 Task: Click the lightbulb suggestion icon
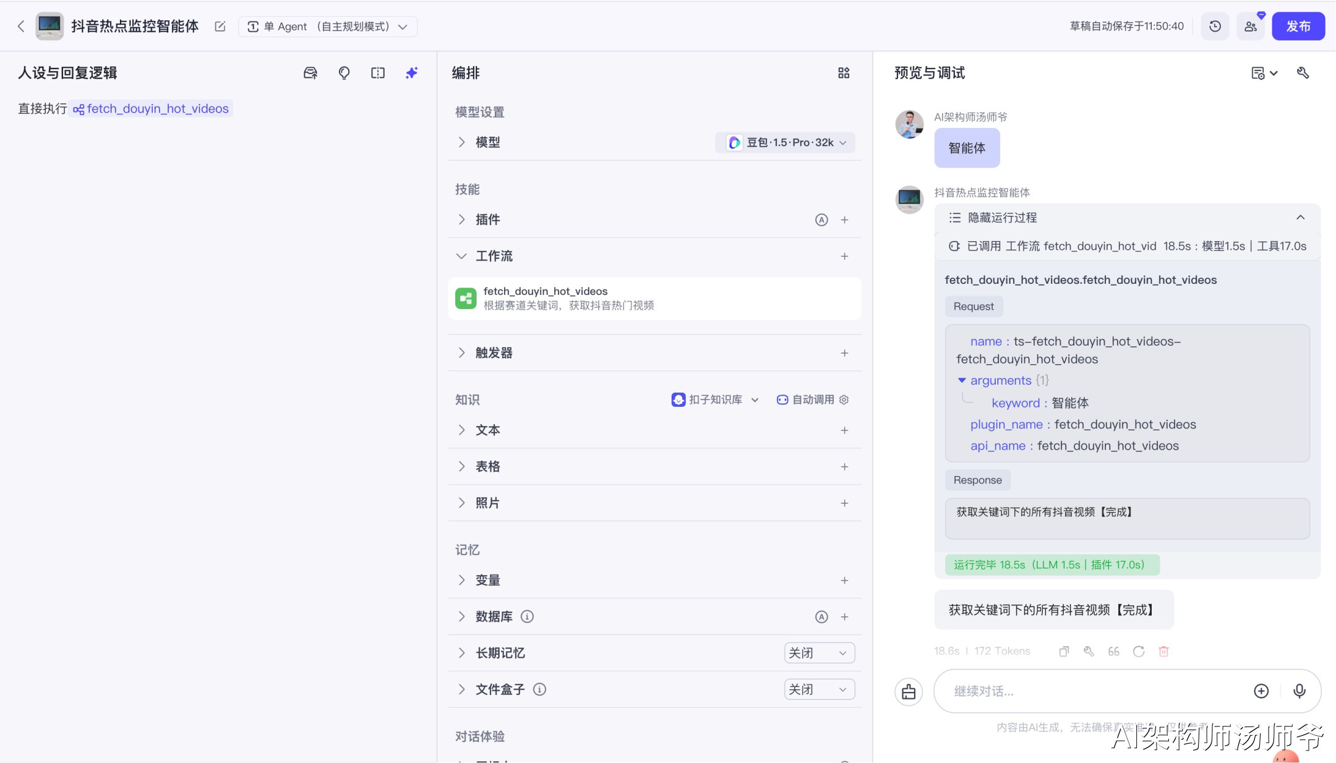[x=344, y=73]
